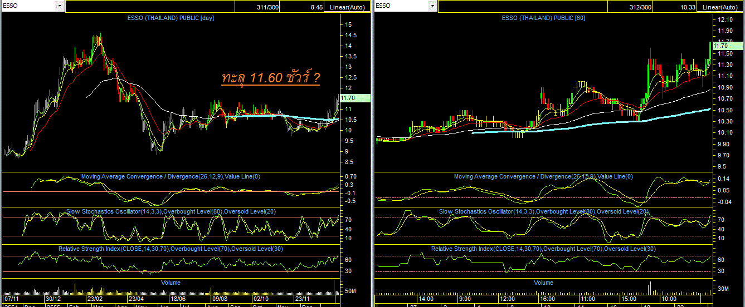The width and height of the screenshot is (745, 307).
Task: Click the 12:00 time marker on 60-minute timeline
Action: 508,299
